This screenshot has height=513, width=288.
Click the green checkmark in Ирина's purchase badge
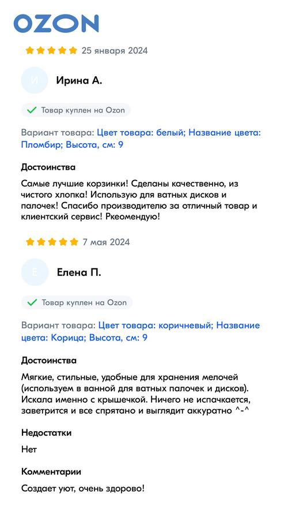(32, 110)
